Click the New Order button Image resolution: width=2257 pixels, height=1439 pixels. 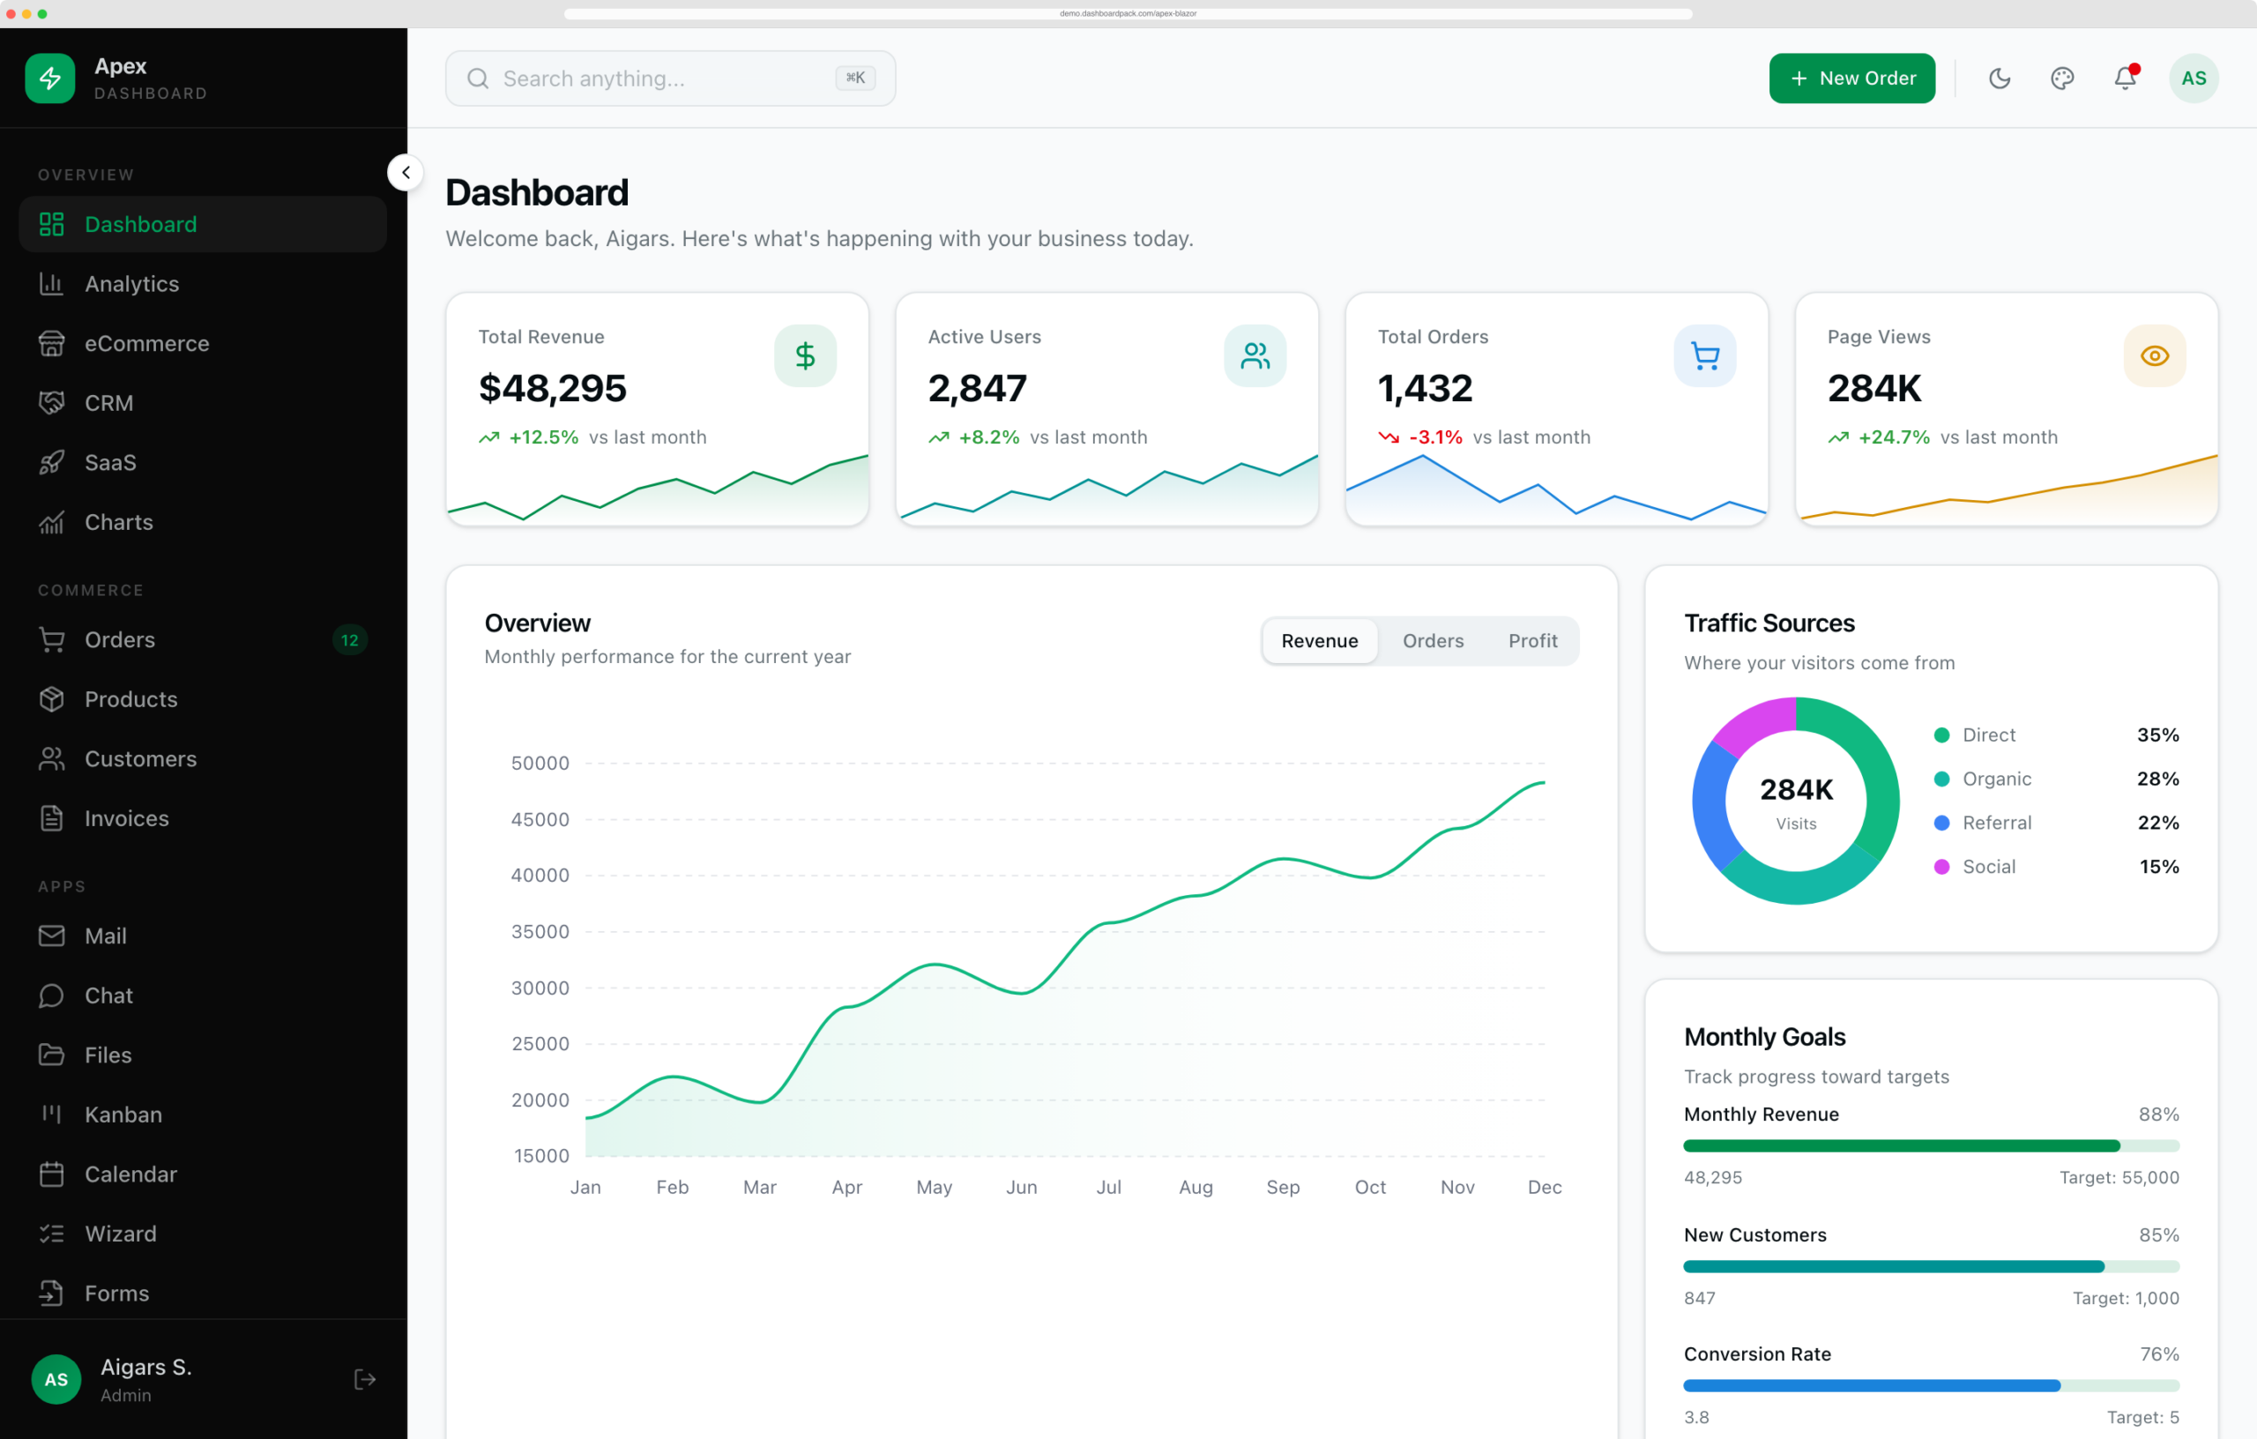point(1852,78)
